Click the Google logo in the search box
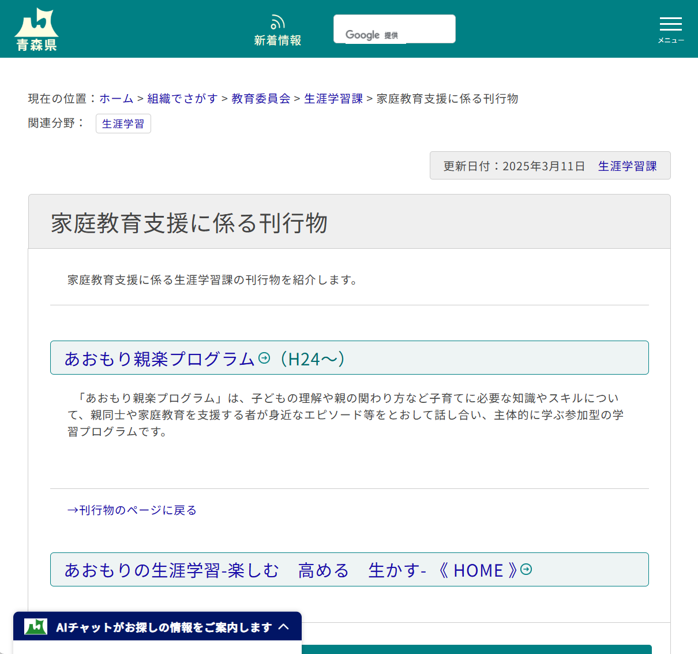Image resolution: width=698 pixels, height=654 pixels. click(363, 35)
